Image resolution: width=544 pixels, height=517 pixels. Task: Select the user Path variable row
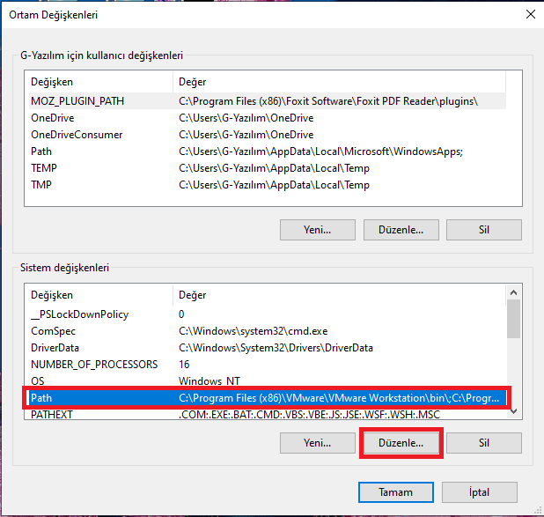pos(42,151)
